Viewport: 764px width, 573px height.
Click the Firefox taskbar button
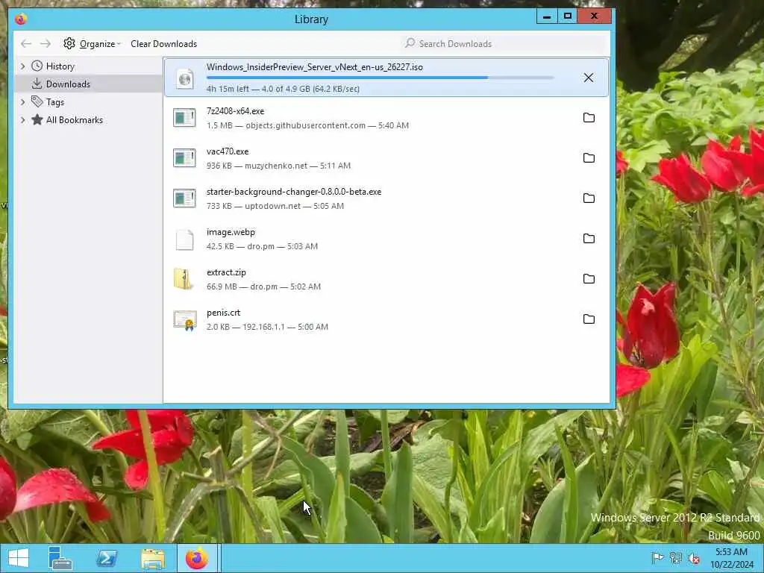(x=197, y=558)
